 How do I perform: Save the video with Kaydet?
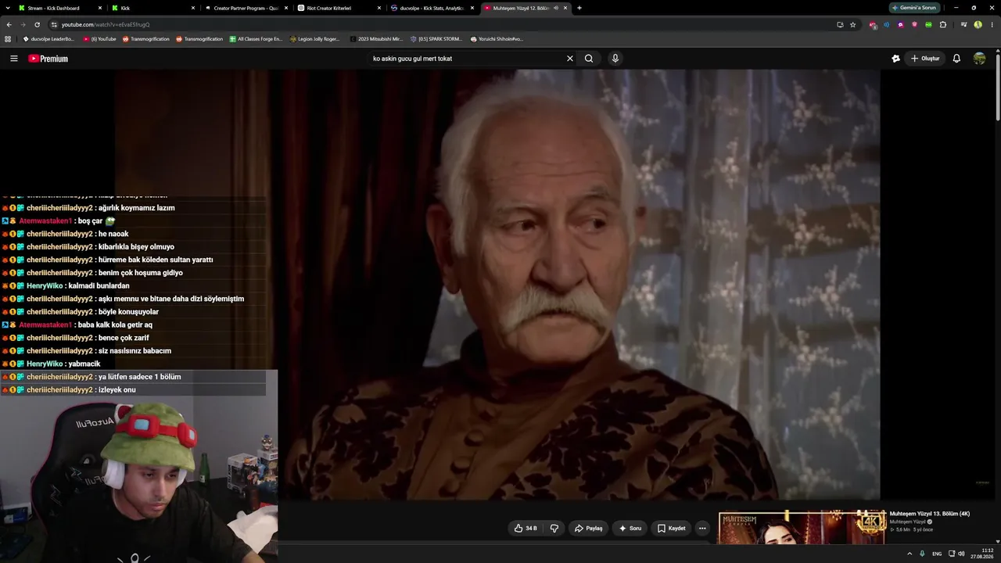coord(671,529)
